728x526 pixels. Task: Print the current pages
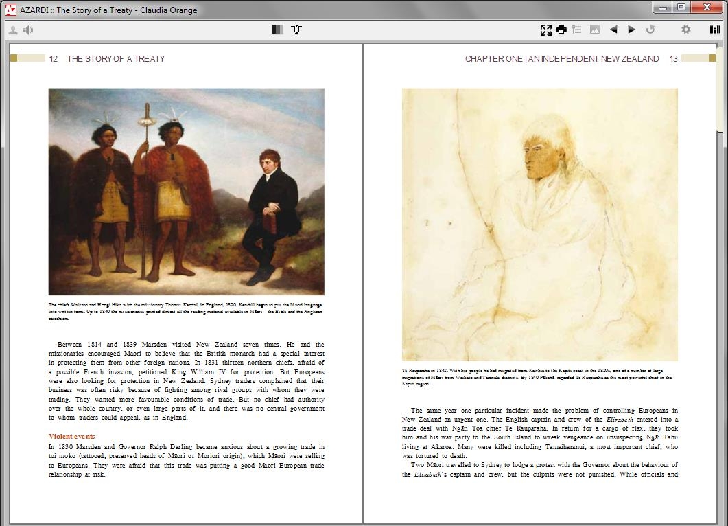point(561,30)
